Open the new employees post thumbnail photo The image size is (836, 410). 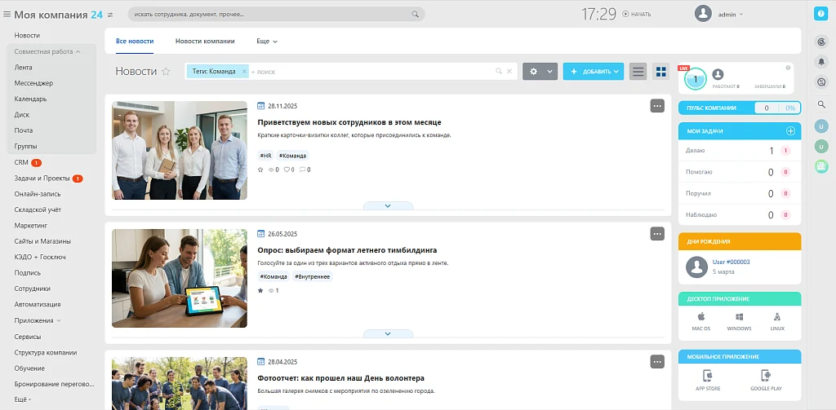point(180,151)
